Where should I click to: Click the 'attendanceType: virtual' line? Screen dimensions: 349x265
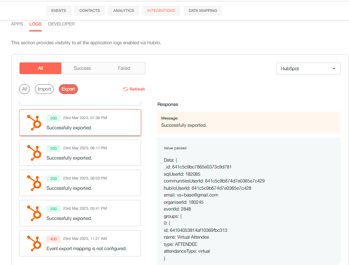187,251
